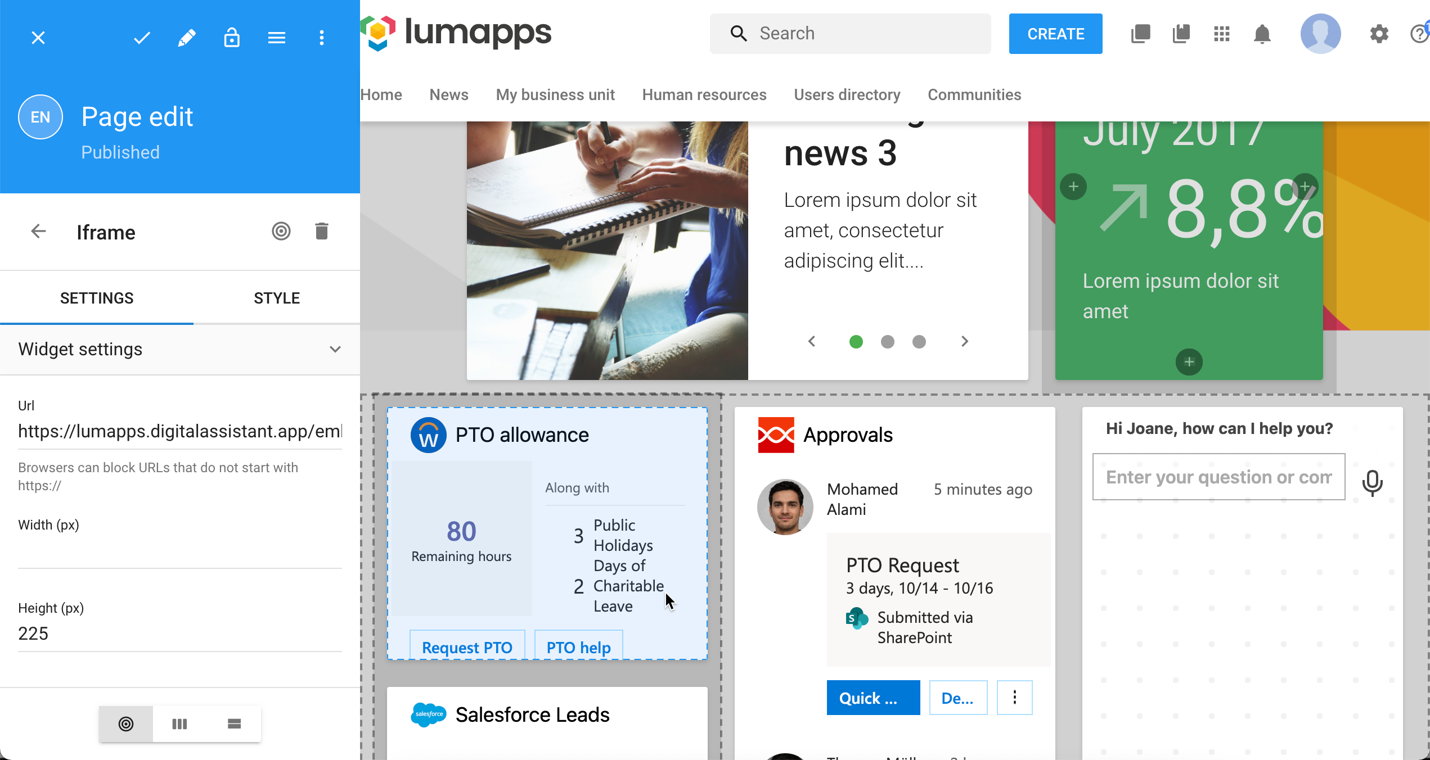
Task: Toggle the target layout mode at bottom left
Action: (x=125, y=724)
